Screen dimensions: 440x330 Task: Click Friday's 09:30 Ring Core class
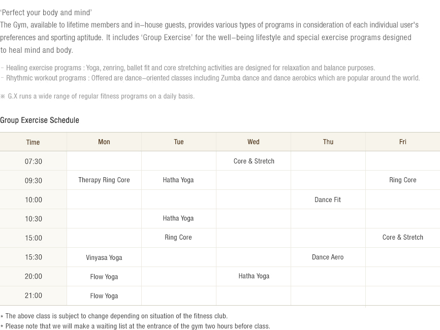(403, 180)
